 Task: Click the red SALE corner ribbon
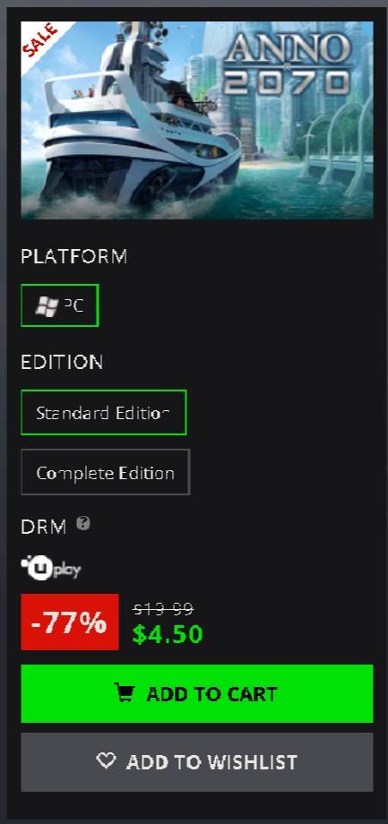point(41,40)
